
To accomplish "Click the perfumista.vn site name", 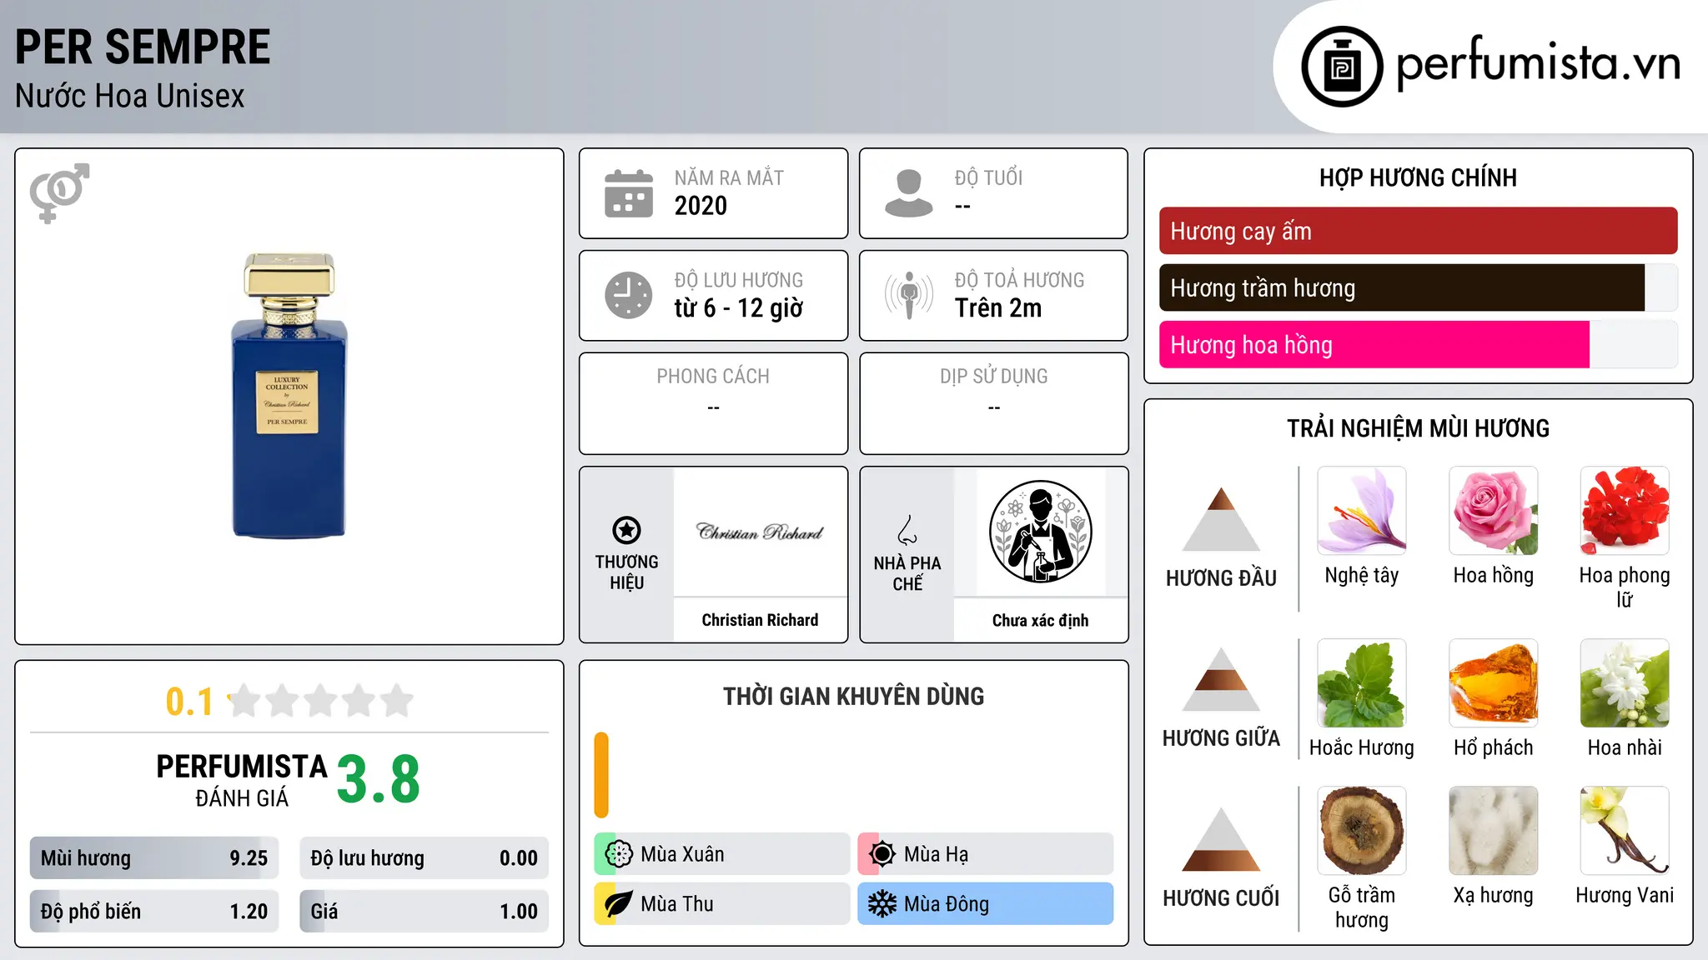I will pyautogui.click(x=1539, y=62).
